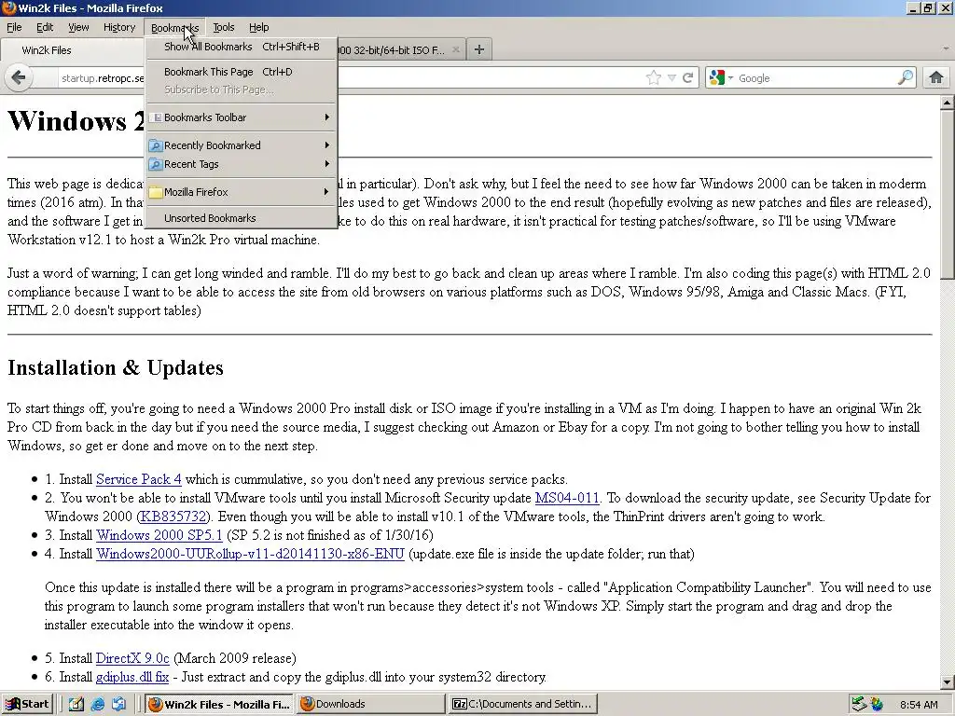This screenshot has height=716, width=955.
Task: Click Bookmarks Toolbar folder icon in menu
Action: click(156, 117)
